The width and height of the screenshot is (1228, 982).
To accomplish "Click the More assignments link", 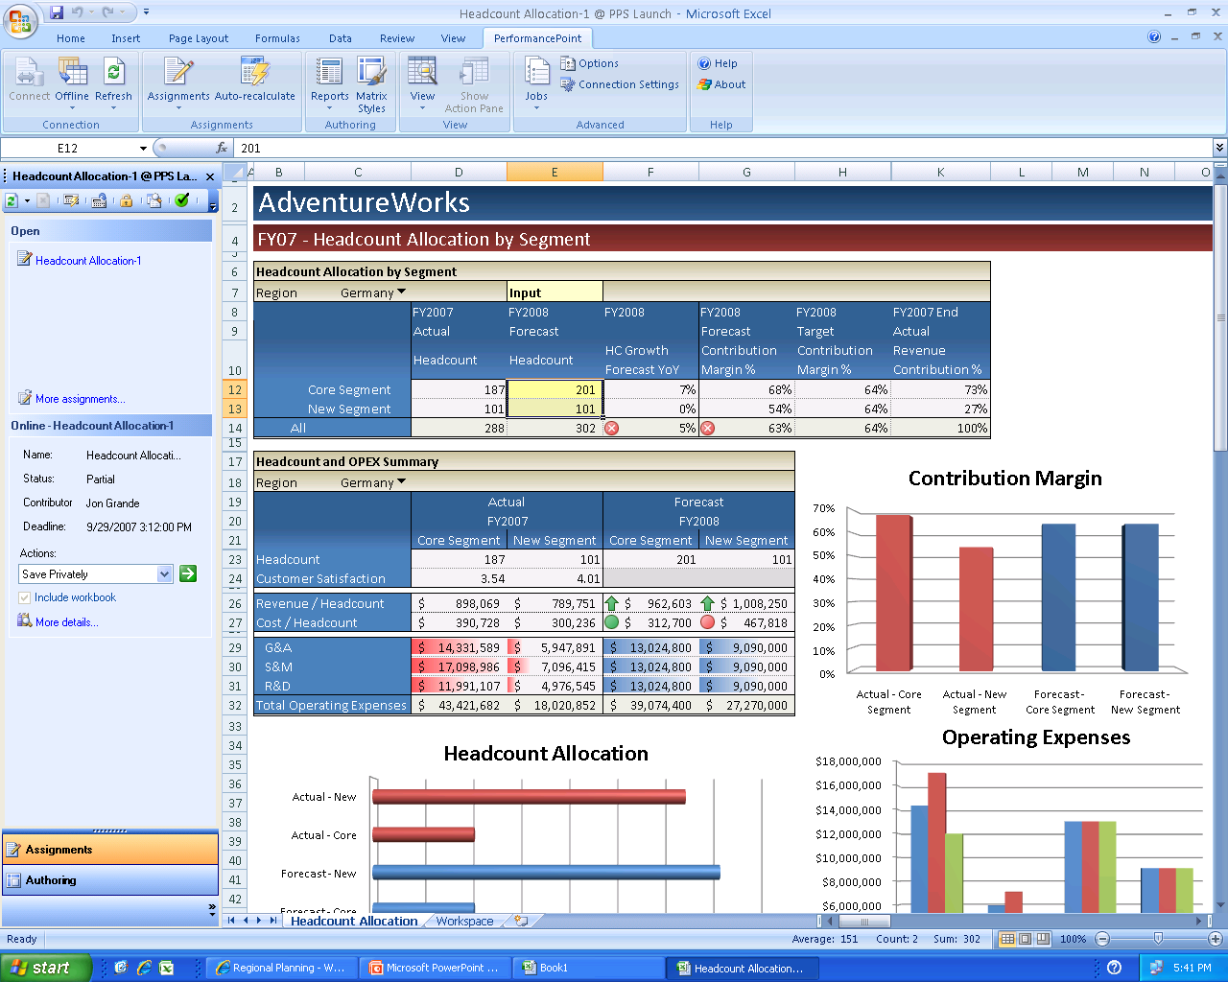I will [x=80, y=399].
